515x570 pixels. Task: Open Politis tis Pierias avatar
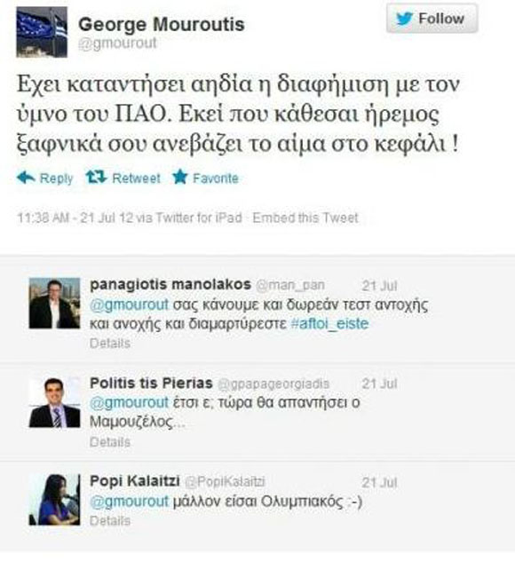(x=54, y=402)
